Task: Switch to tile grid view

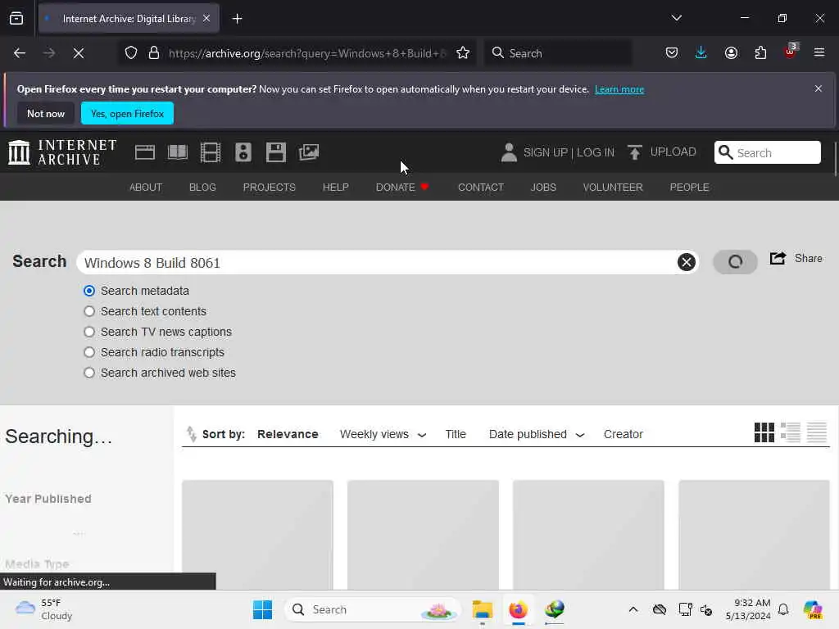Action: pyautogui.click(x=764, y=432)
